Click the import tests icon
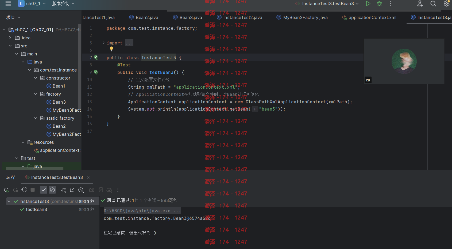Screen dimensions: 452x249 click(101, 190)
